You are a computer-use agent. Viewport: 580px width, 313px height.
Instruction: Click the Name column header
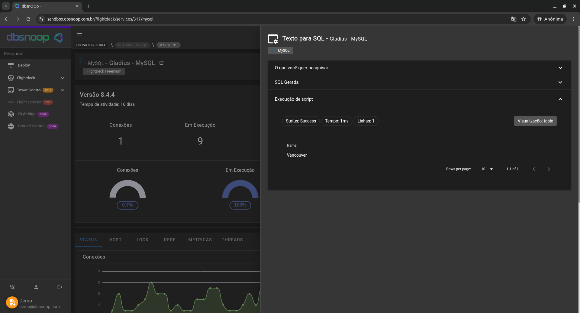(292, 145)
